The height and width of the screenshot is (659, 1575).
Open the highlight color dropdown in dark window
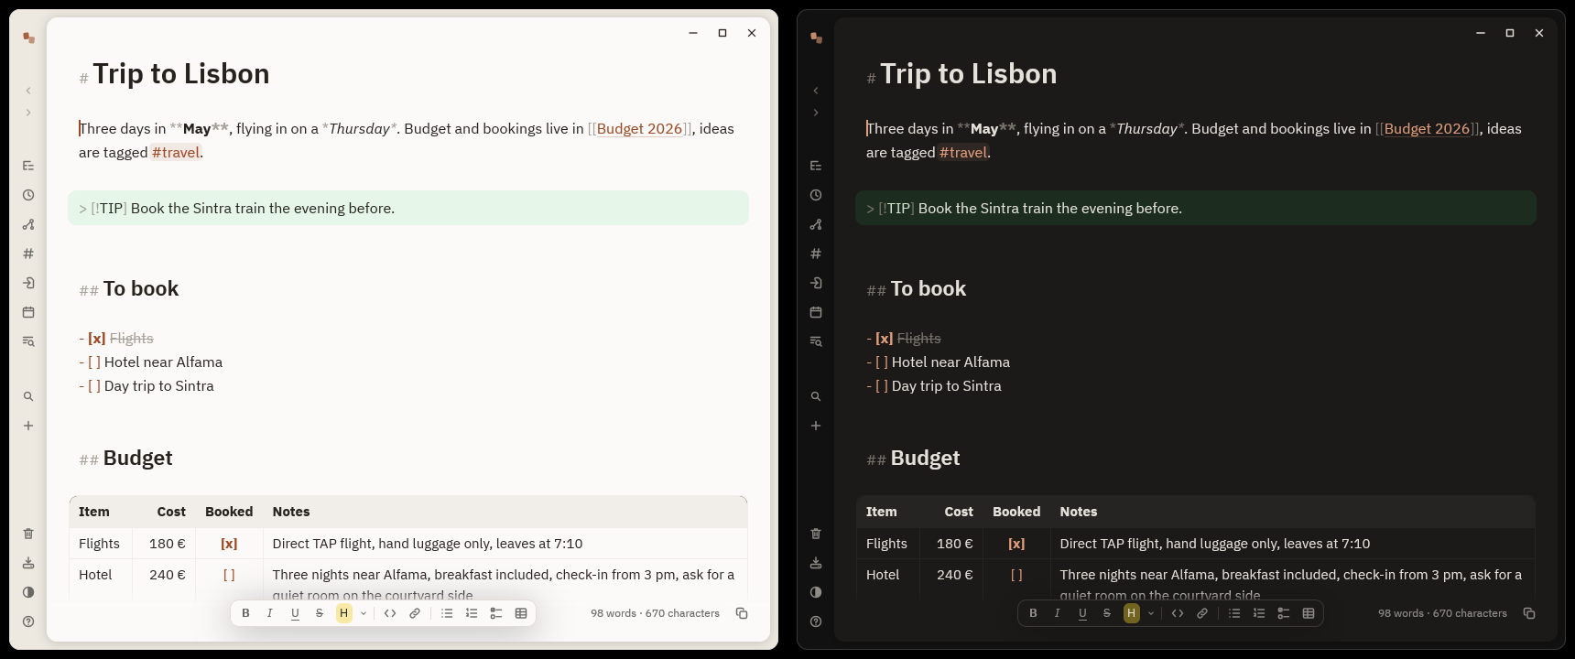pyautogui.click(x=1151, y=613)
